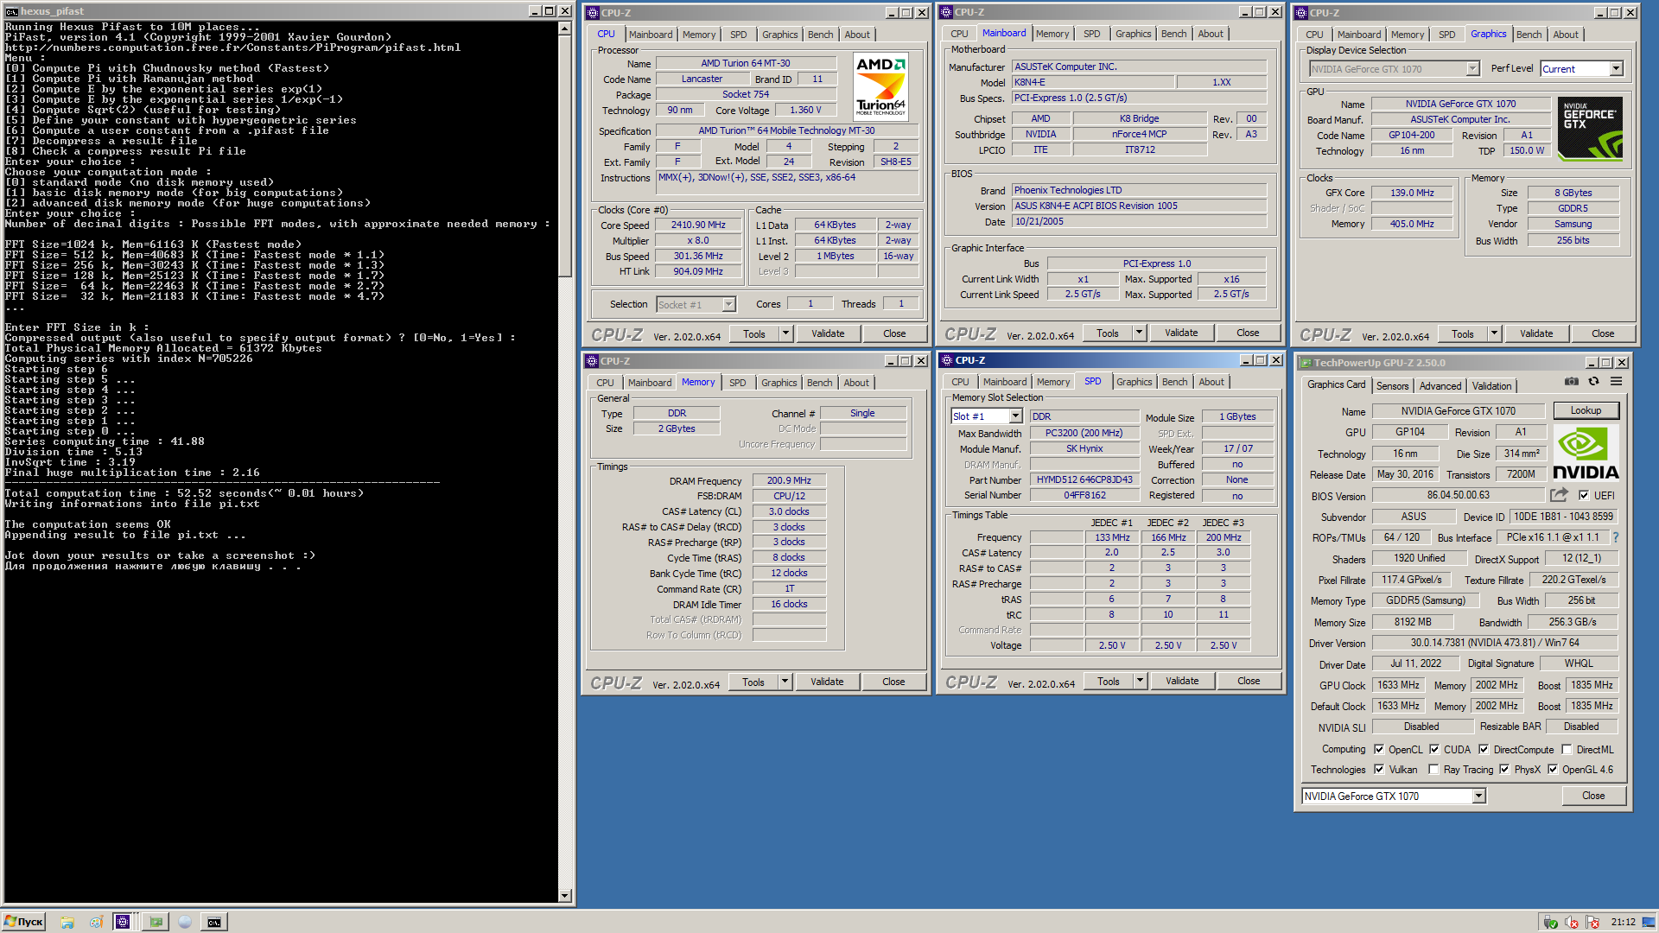Click the Device ID field in GPU-Z
The width and height of the screenshot is (1659, 933).
click(1563, 517)
